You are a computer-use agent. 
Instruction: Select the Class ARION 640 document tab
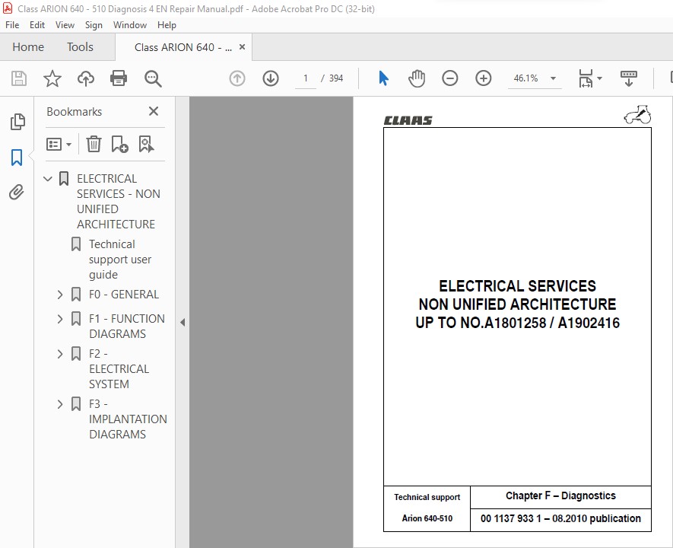click(x=183, y=47)
